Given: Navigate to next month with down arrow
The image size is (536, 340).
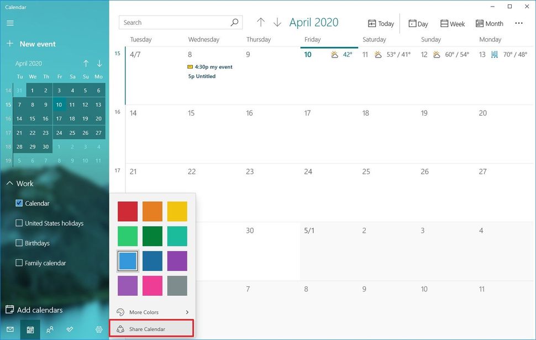Looking at the screenshot, I should [277, 22].
